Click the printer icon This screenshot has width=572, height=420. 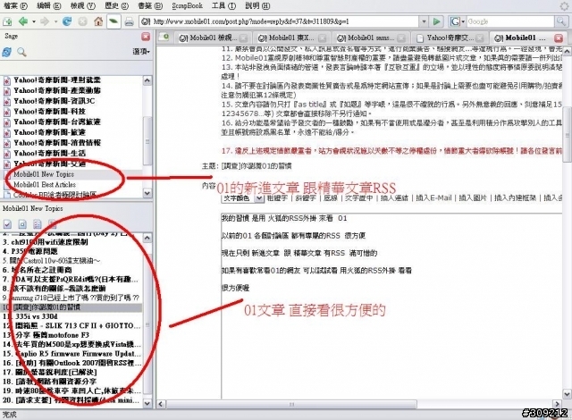tap(129, 21)
